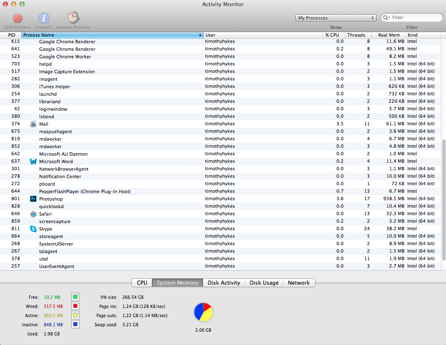Image resolution: width=446 pixels, height=345 pixels.
Task: Click the 3.21 GB swap used value
Action: [x=130, y=325]
